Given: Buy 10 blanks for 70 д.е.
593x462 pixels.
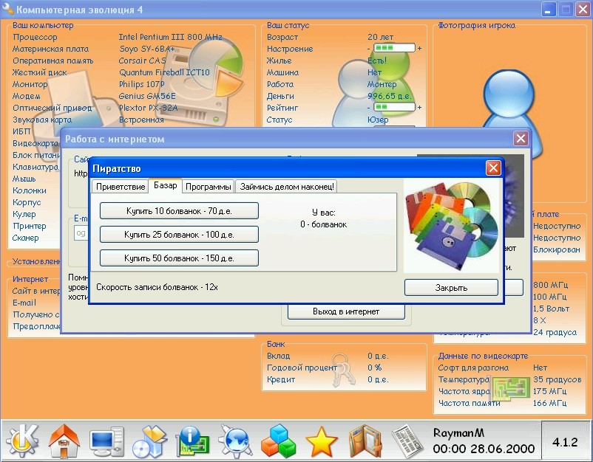Looking at the screenshot, I should click(x=179, y=211).
